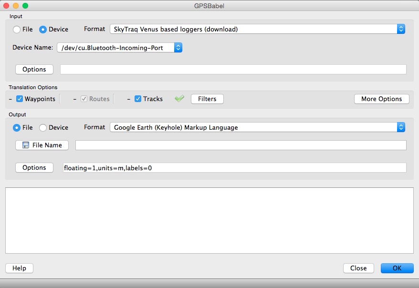
Task: Select the input Device radio button
Action: (x=43, y=30)
